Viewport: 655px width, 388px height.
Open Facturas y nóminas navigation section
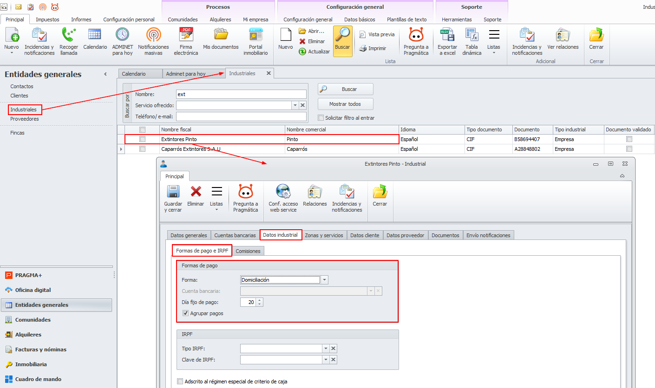[57, 349]
